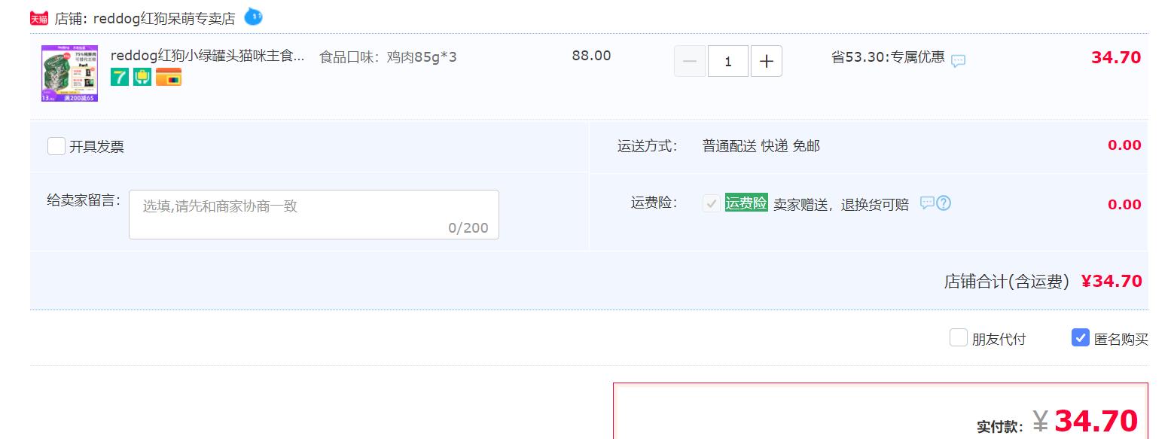Viewport: 1174px width, 439px height.
Task: Open the freight insurance comment bubble icon
Action: [x=927, y=203]
